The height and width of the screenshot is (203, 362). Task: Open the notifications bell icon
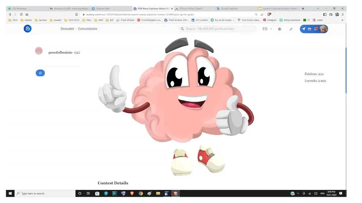point(316,29)
